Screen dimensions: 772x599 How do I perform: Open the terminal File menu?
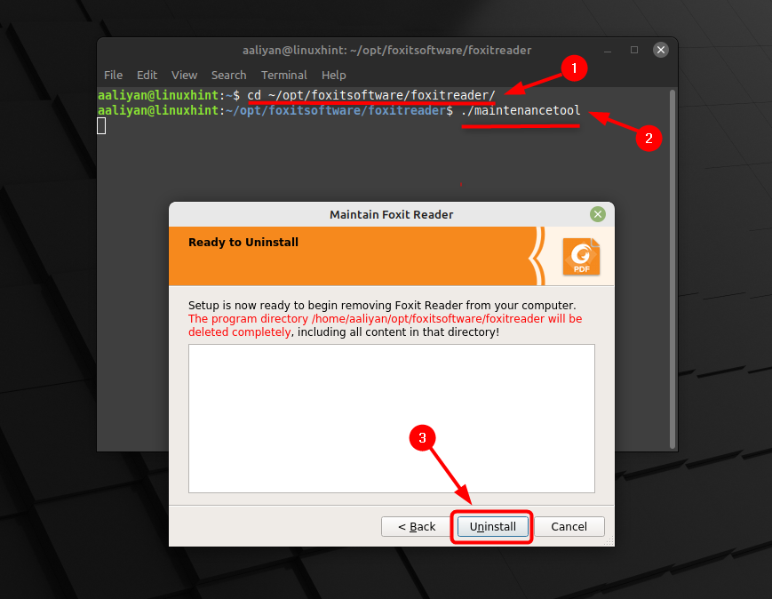113,75
